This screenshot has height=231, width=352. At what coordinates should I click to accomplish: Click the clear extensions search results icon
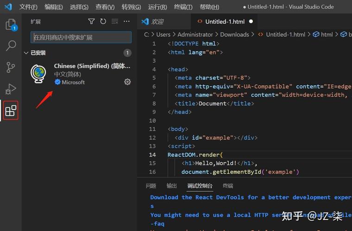click(114, 22)
